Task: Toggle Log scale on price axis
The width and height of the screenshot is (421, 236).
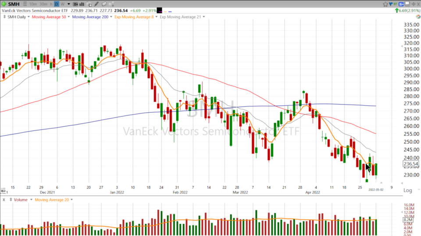Action: pos(407,191)
